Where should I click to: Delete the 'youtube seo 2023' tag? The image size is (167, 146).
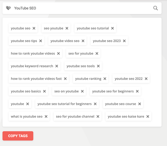(124, 41)
